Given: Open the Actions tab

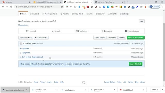Looking at the screenshot, I should click(x=64, y=14).
